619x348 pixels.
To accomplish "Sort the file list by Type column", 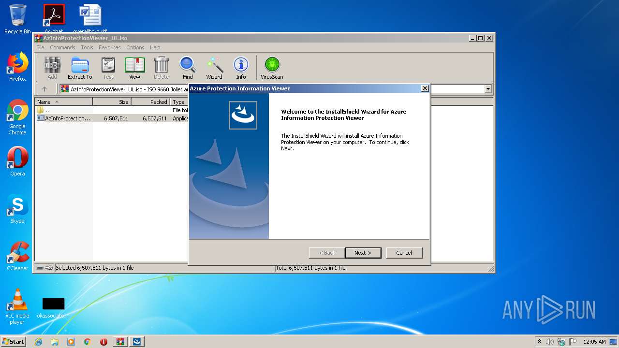I will pyautogui.click(x=179, y=102).
